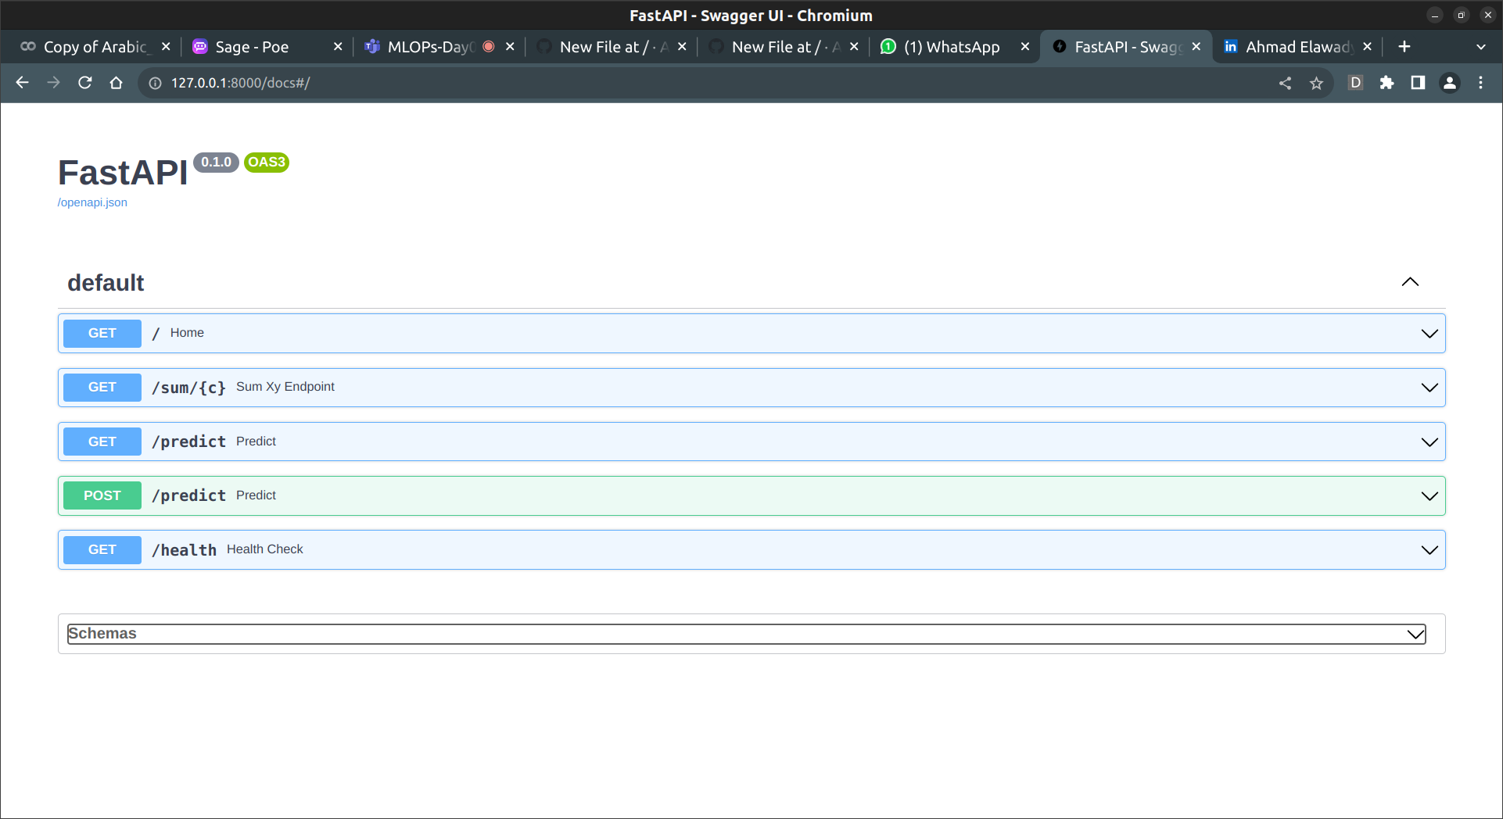Click the GET badge for /sum/{c}
Screen dimensions: 1503x819
pos(102,387)
